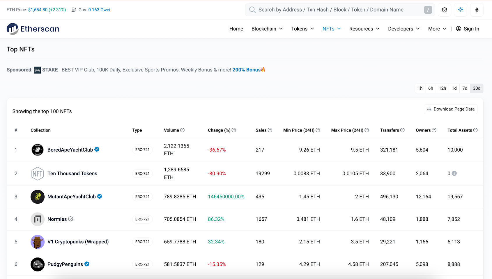Click 2,122.1365 ETH volume value
The width and height of the screenshot is (492, 279).
pyautogui.click(x=177, y=150)
